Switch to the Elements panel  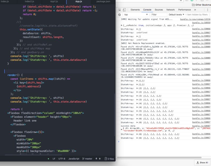click(x=135, y=10)
